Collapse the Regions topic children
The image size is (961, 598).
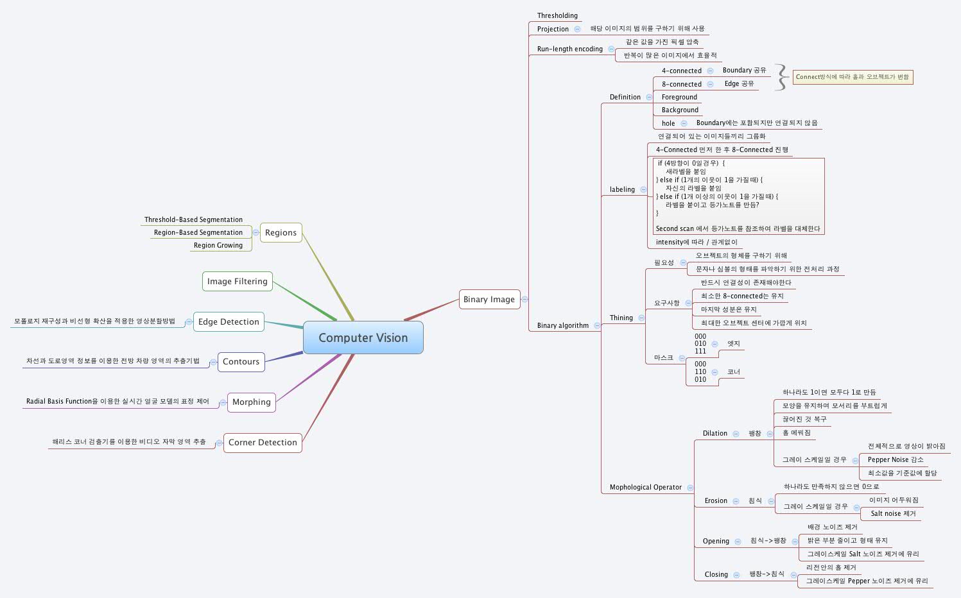(x=256, y=232)
